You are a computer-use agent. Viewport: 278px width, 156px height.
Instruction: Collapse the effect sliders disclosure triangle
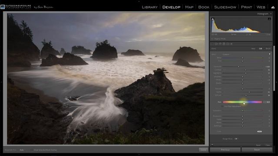tap(269, 54)
